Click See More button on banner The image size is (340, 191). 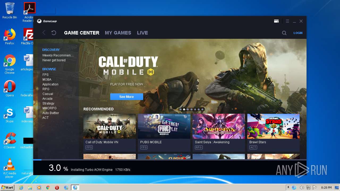(x=126, y=97)
